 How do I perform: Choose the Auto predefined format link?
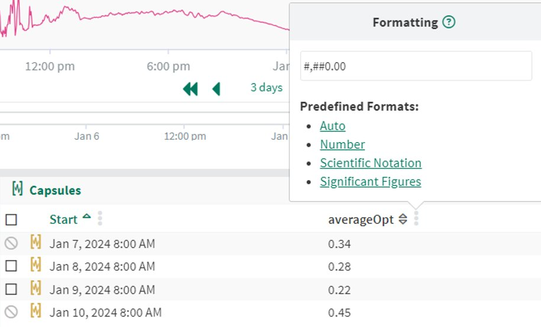point(332,126)
